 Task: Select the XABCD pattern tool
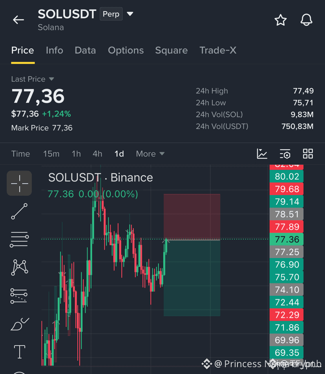coord(19,268)
